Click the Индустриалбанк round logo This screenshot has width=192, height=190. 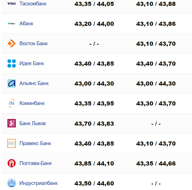click(x=11, y=183)
